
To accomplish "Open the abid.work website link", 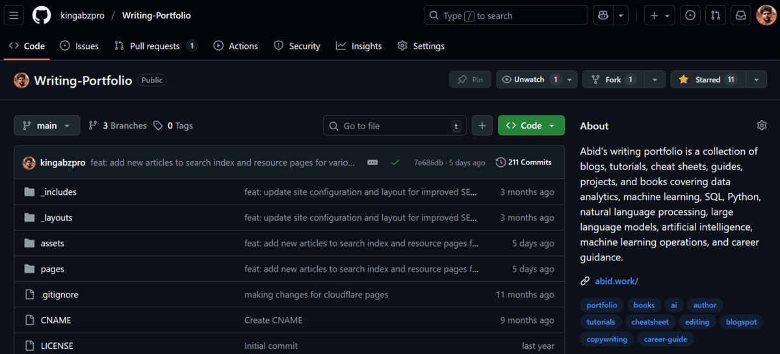I will click(x=616, y=281).
